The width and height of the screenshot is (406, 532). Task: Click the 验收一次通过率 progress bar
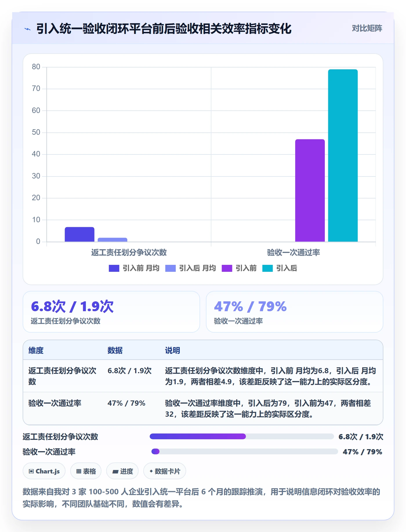[x=245, y=451]
